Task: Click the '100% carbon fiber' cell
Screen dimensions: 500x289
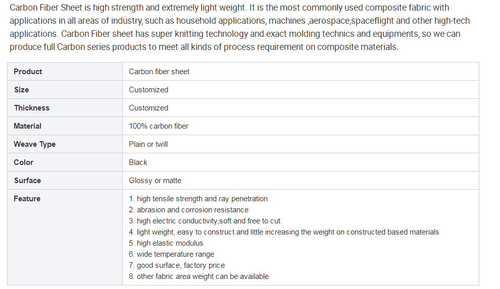Action: 159,126
